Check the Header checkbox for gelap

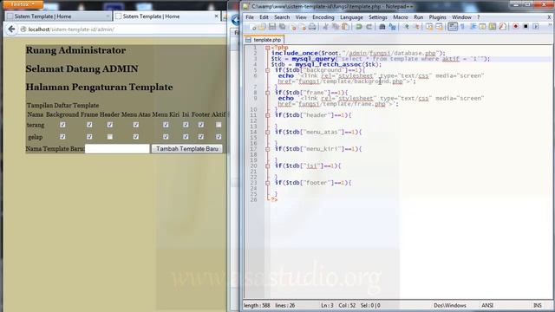coord(110,137)
